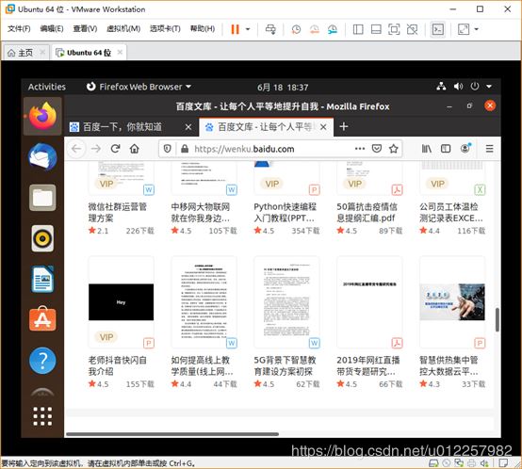Take a snapshot of the virtual machine
This screenshot has width=522, height=469.
point(296,29)
